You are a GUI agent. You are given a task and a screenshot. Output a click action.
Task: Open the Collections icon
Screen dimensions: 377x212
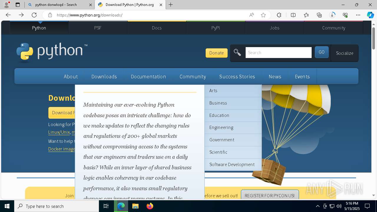319,15
